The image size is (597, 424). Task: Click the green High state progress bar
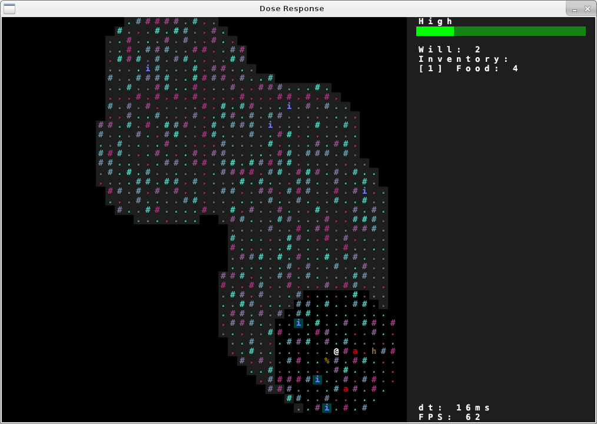pyautogui.click(x=500, y=31)
